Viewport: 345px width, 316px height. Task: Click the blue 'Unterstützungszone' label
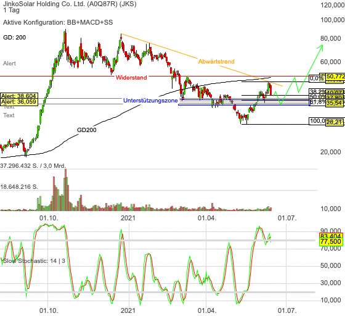click(150, 101)
